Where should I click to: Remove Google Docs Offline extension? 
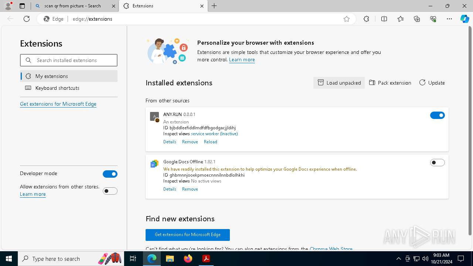(x=190, y=189)
